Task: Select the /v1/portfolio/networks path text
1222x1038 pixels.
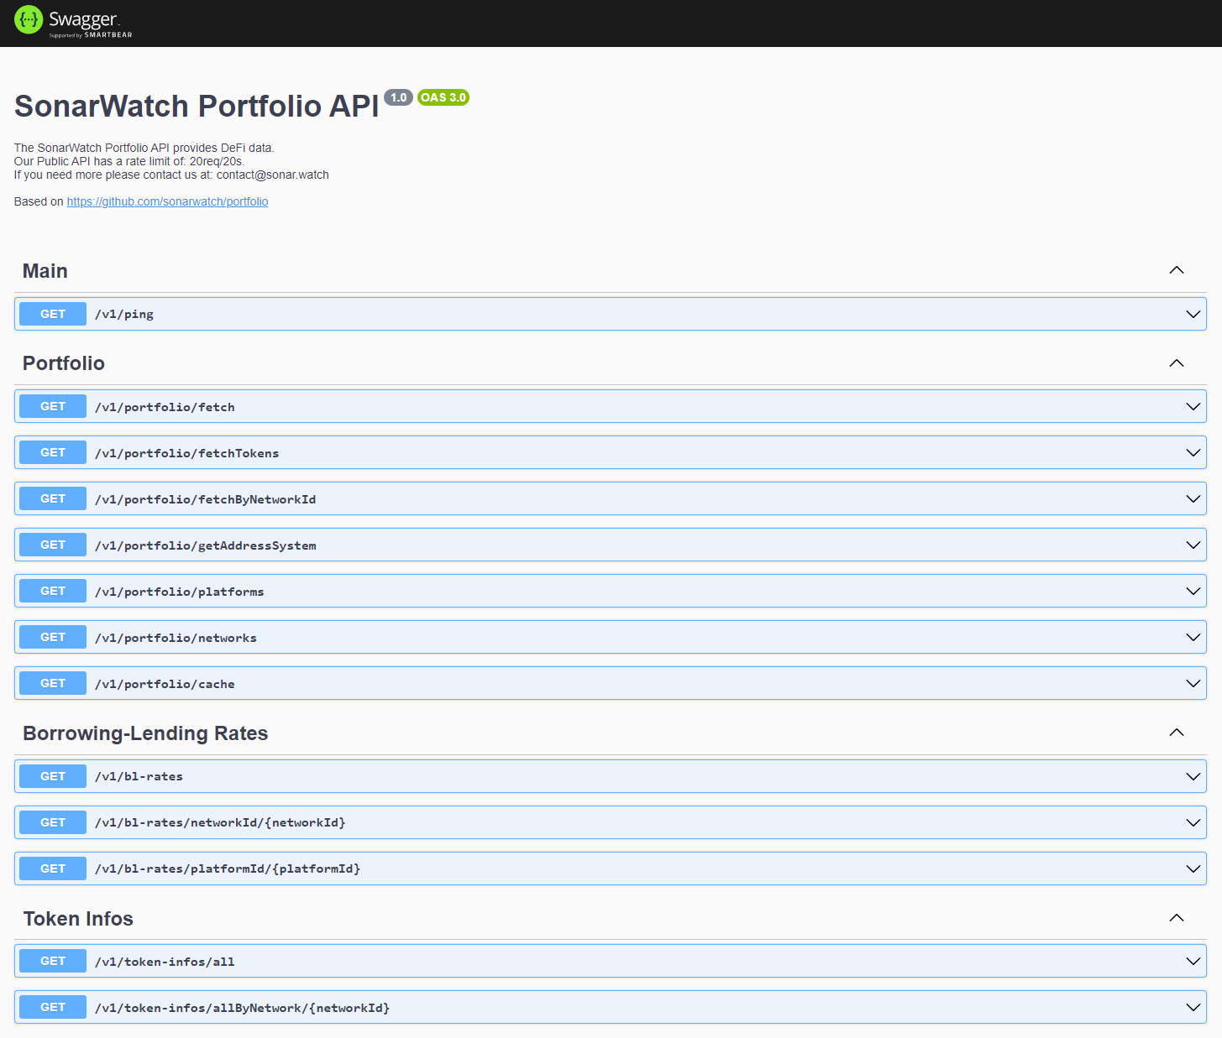Action: pyautogui.click(x=176, y=638)
